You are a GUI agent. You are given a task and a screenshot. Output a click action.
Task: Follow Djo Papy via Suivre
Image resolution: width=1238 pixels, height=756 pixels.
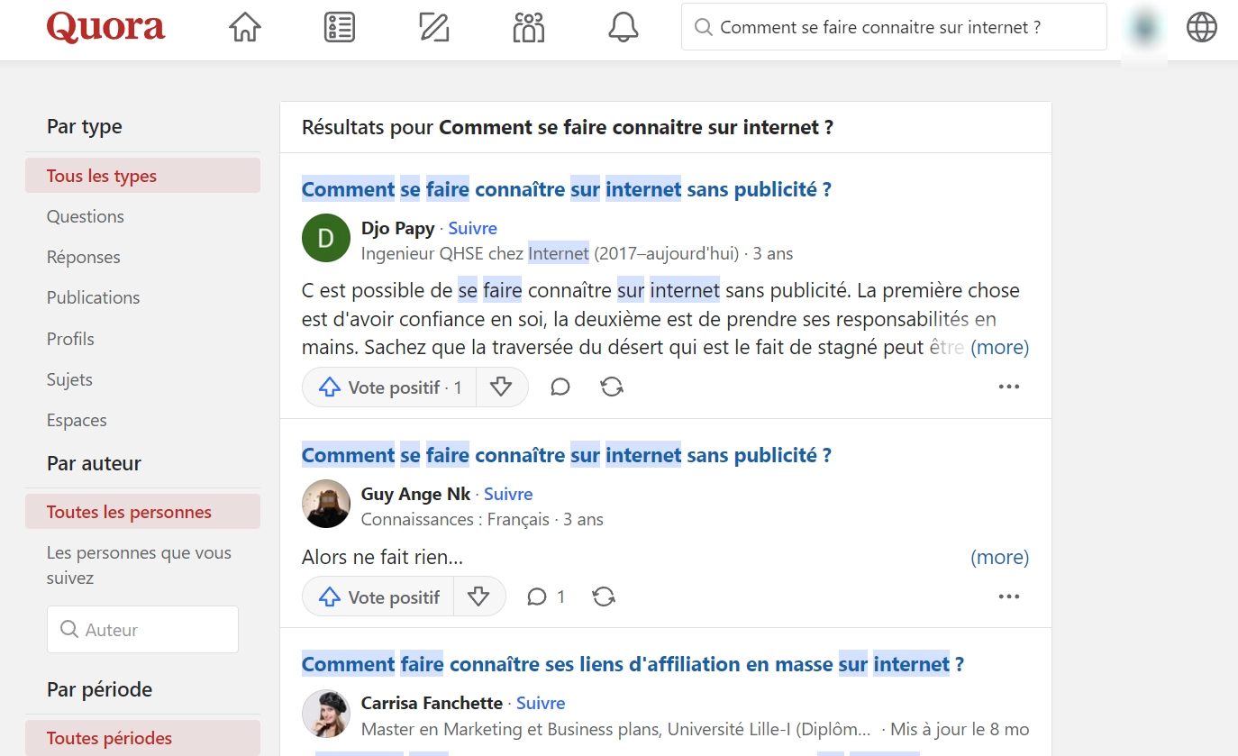tap(473, 228)
